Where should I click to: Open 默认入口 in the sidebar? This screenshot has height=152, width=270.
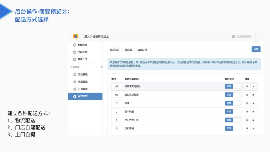coord(82,59)
